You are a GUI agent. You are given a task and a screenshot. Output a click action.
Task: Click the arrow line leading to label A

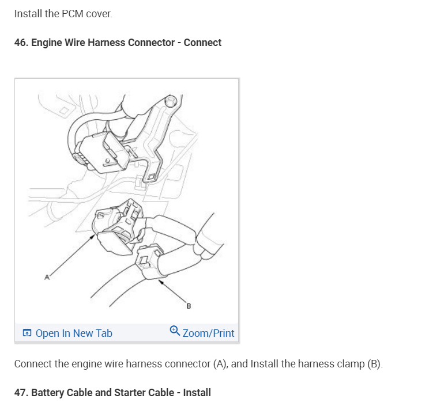tap(72, 255)
